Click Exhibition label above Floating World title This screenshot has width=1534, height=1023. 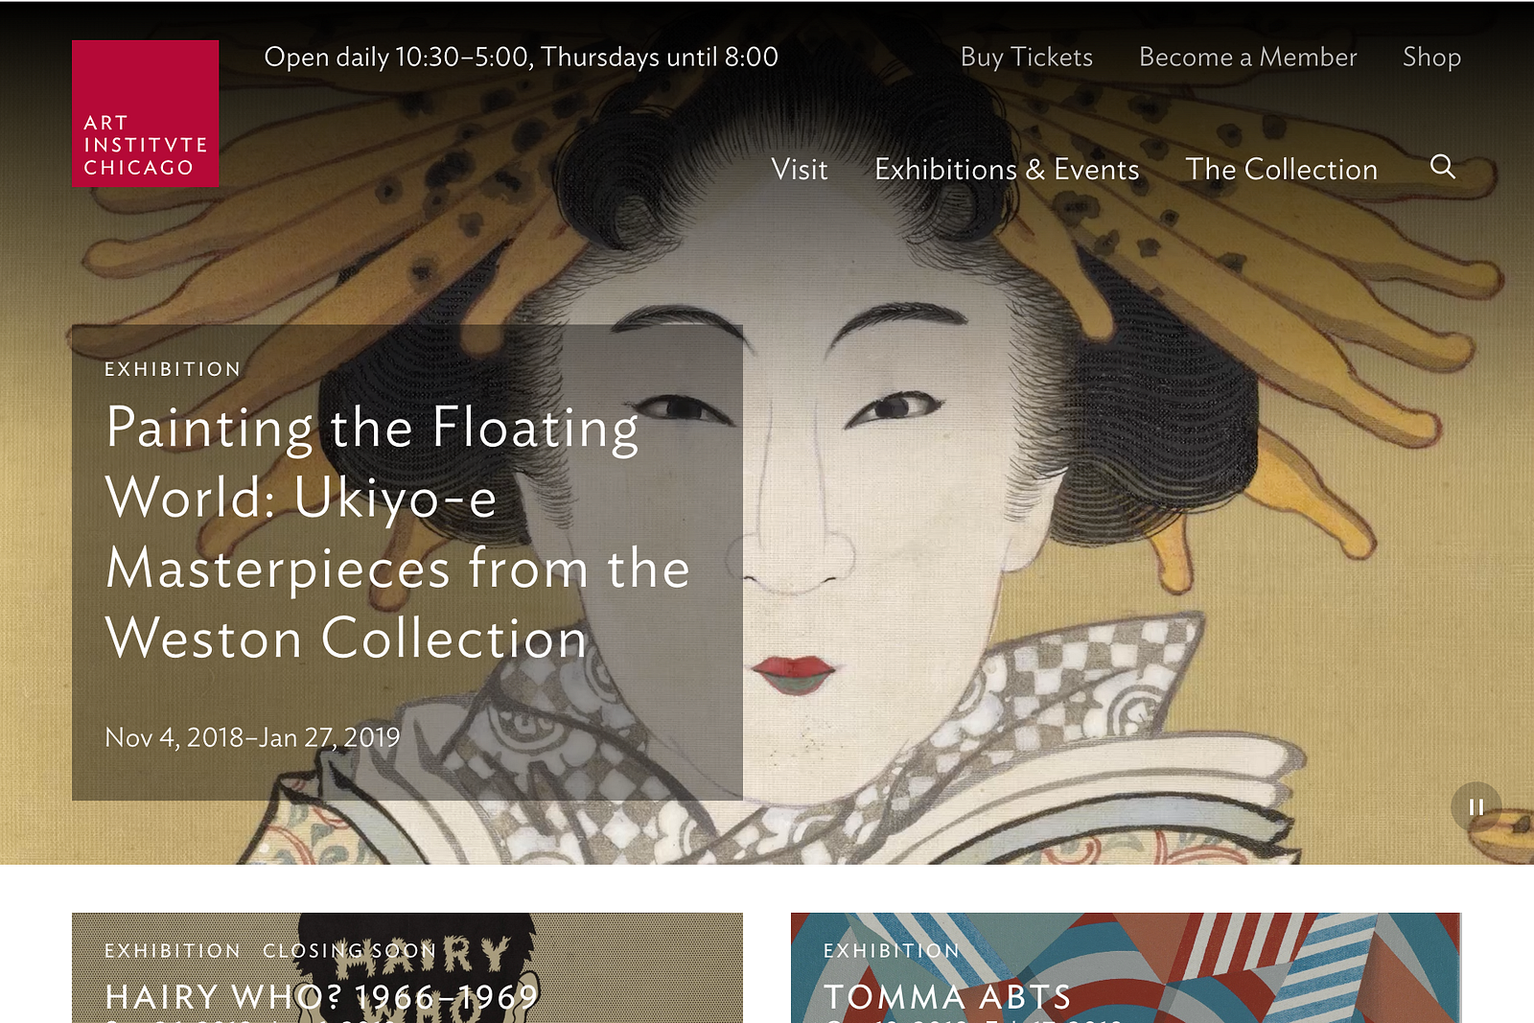coord(173,369)
